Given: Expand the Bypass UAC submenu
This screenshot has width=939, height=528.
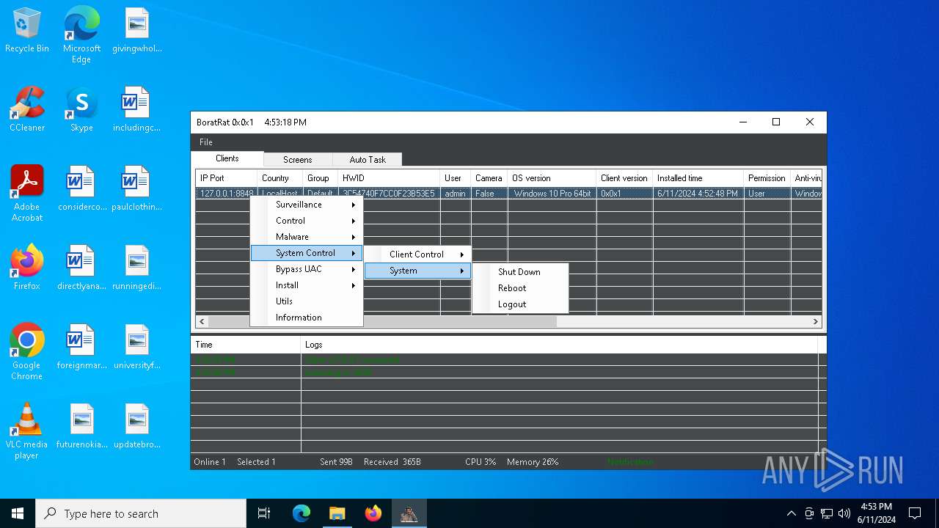Looking at the screenshot, I should (x=306, y=269).
